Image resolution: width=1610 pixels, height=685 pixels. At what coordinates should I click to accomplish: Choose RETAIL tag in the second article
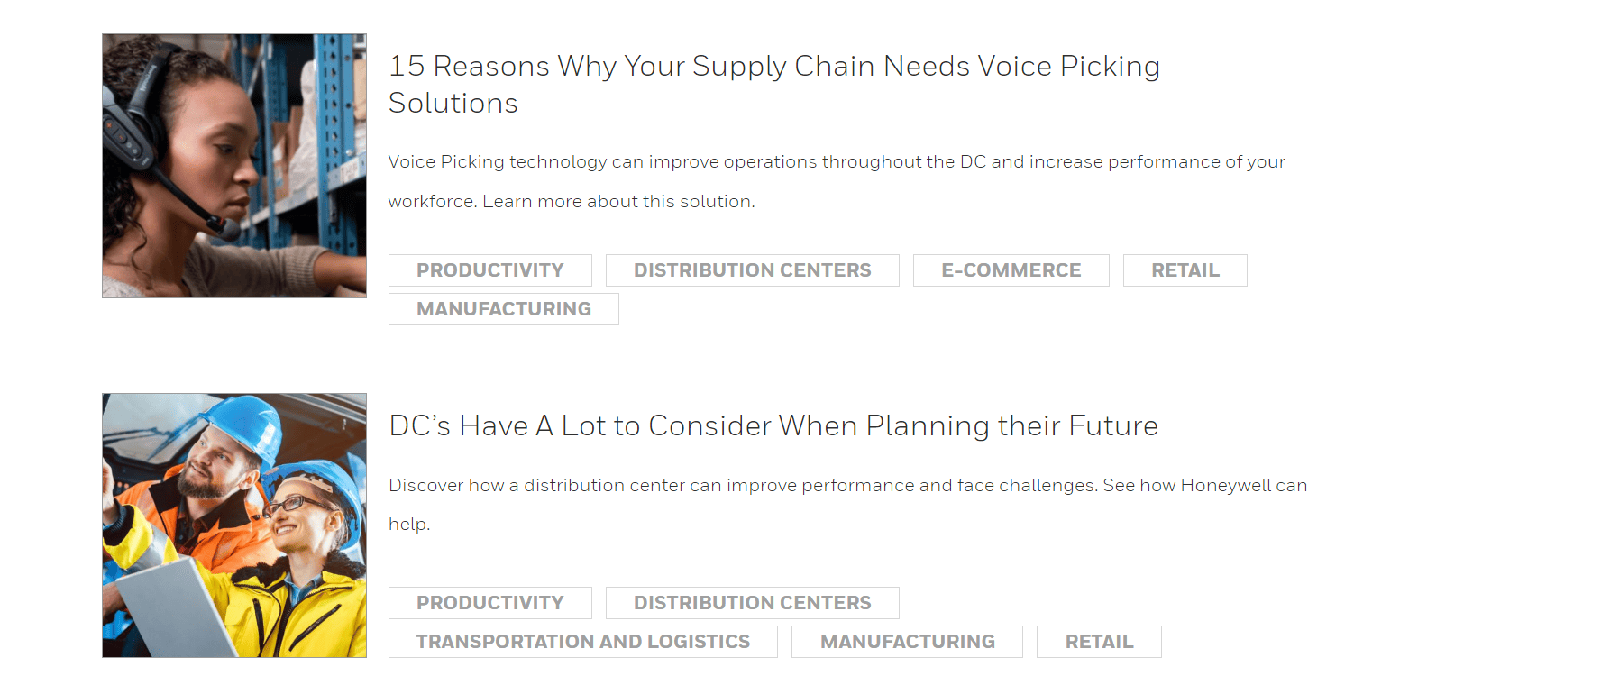[1100, 642]
